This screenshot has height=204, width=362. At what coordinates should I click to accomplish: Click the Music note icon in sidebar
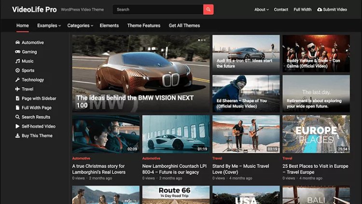17,61
